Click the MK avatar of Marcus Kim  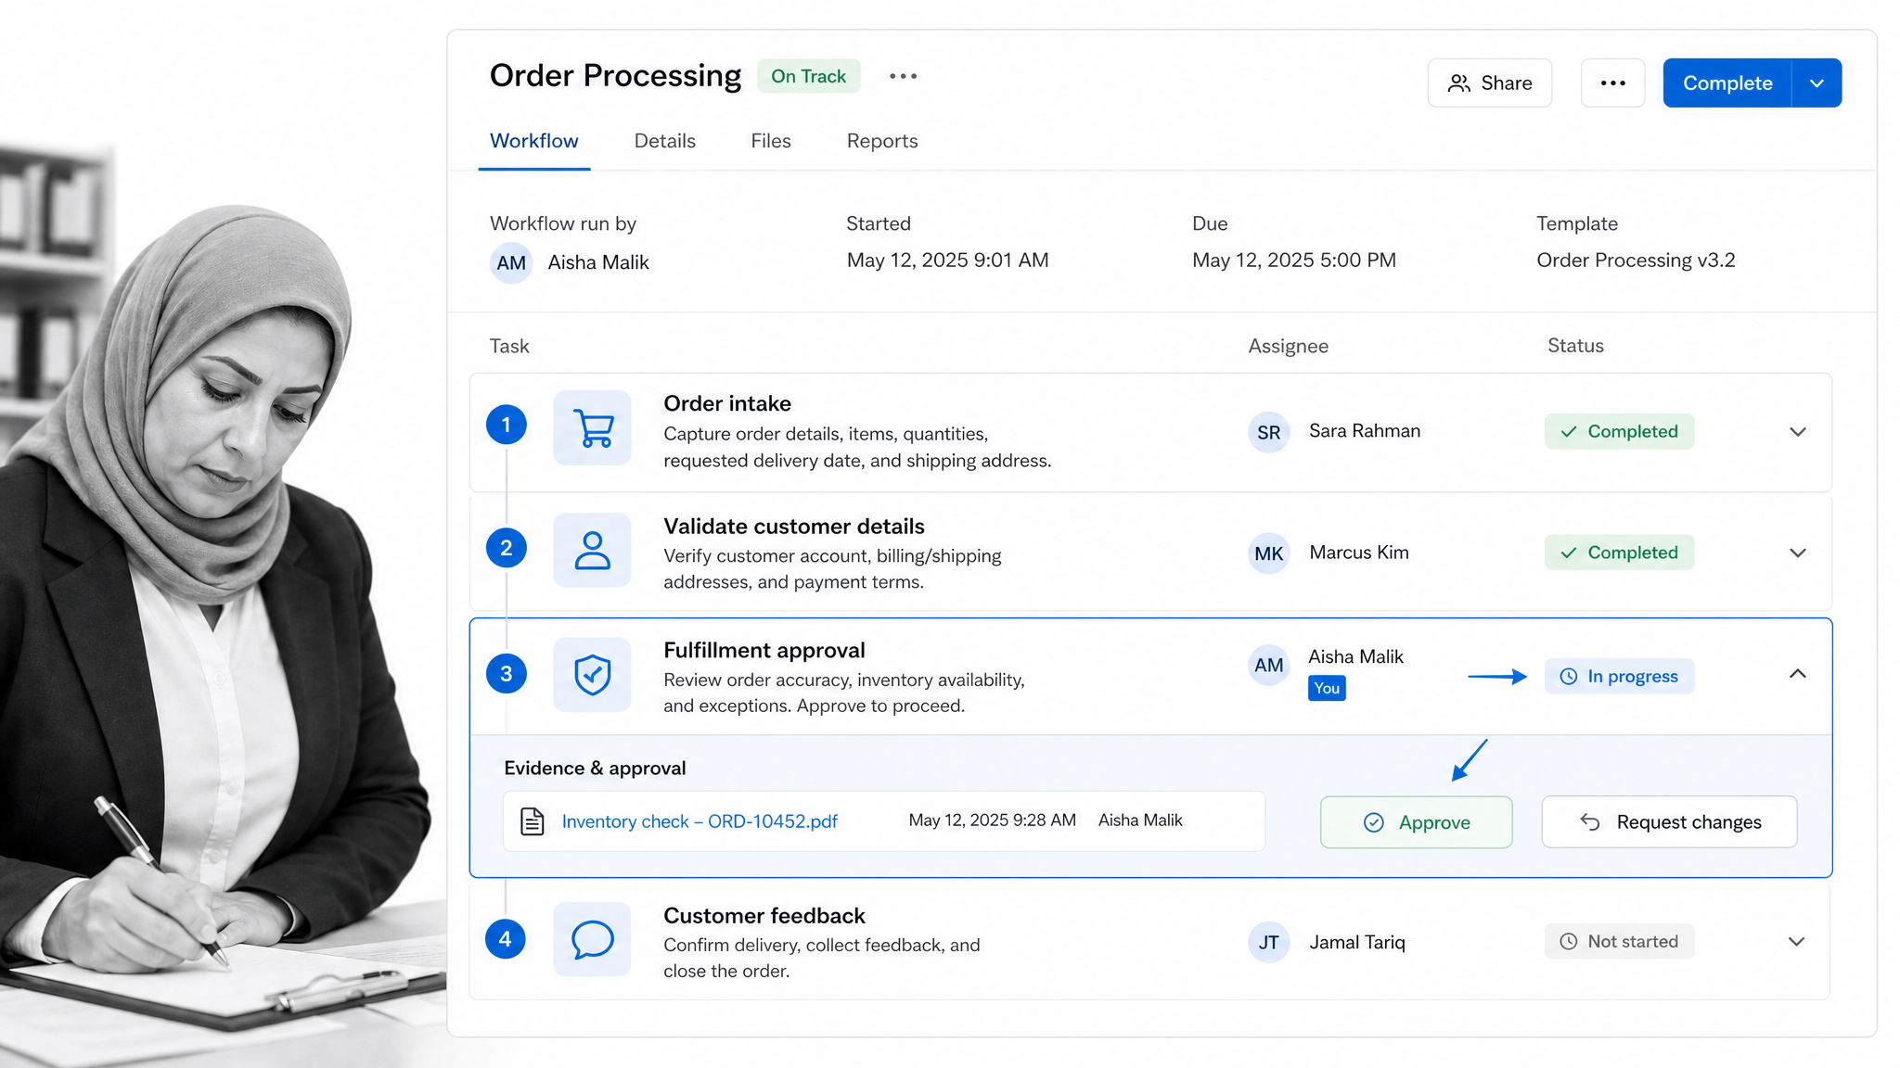1269,553
